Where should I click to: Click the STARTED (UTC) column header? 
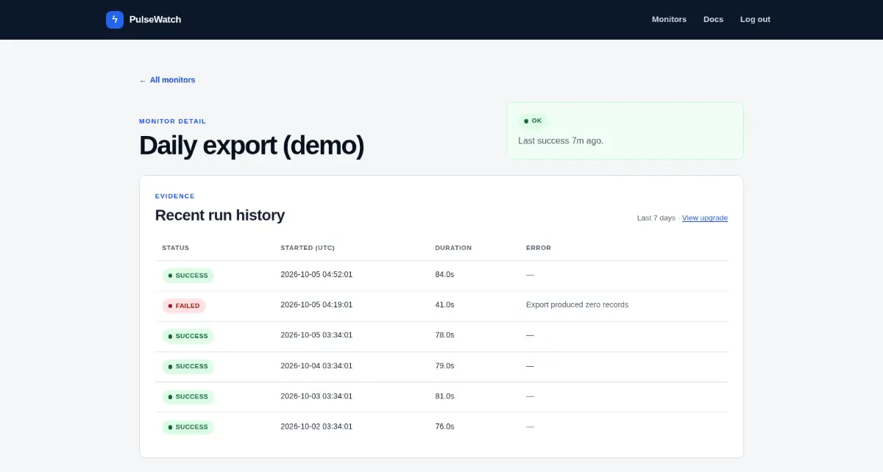click(x=308, y=248)
